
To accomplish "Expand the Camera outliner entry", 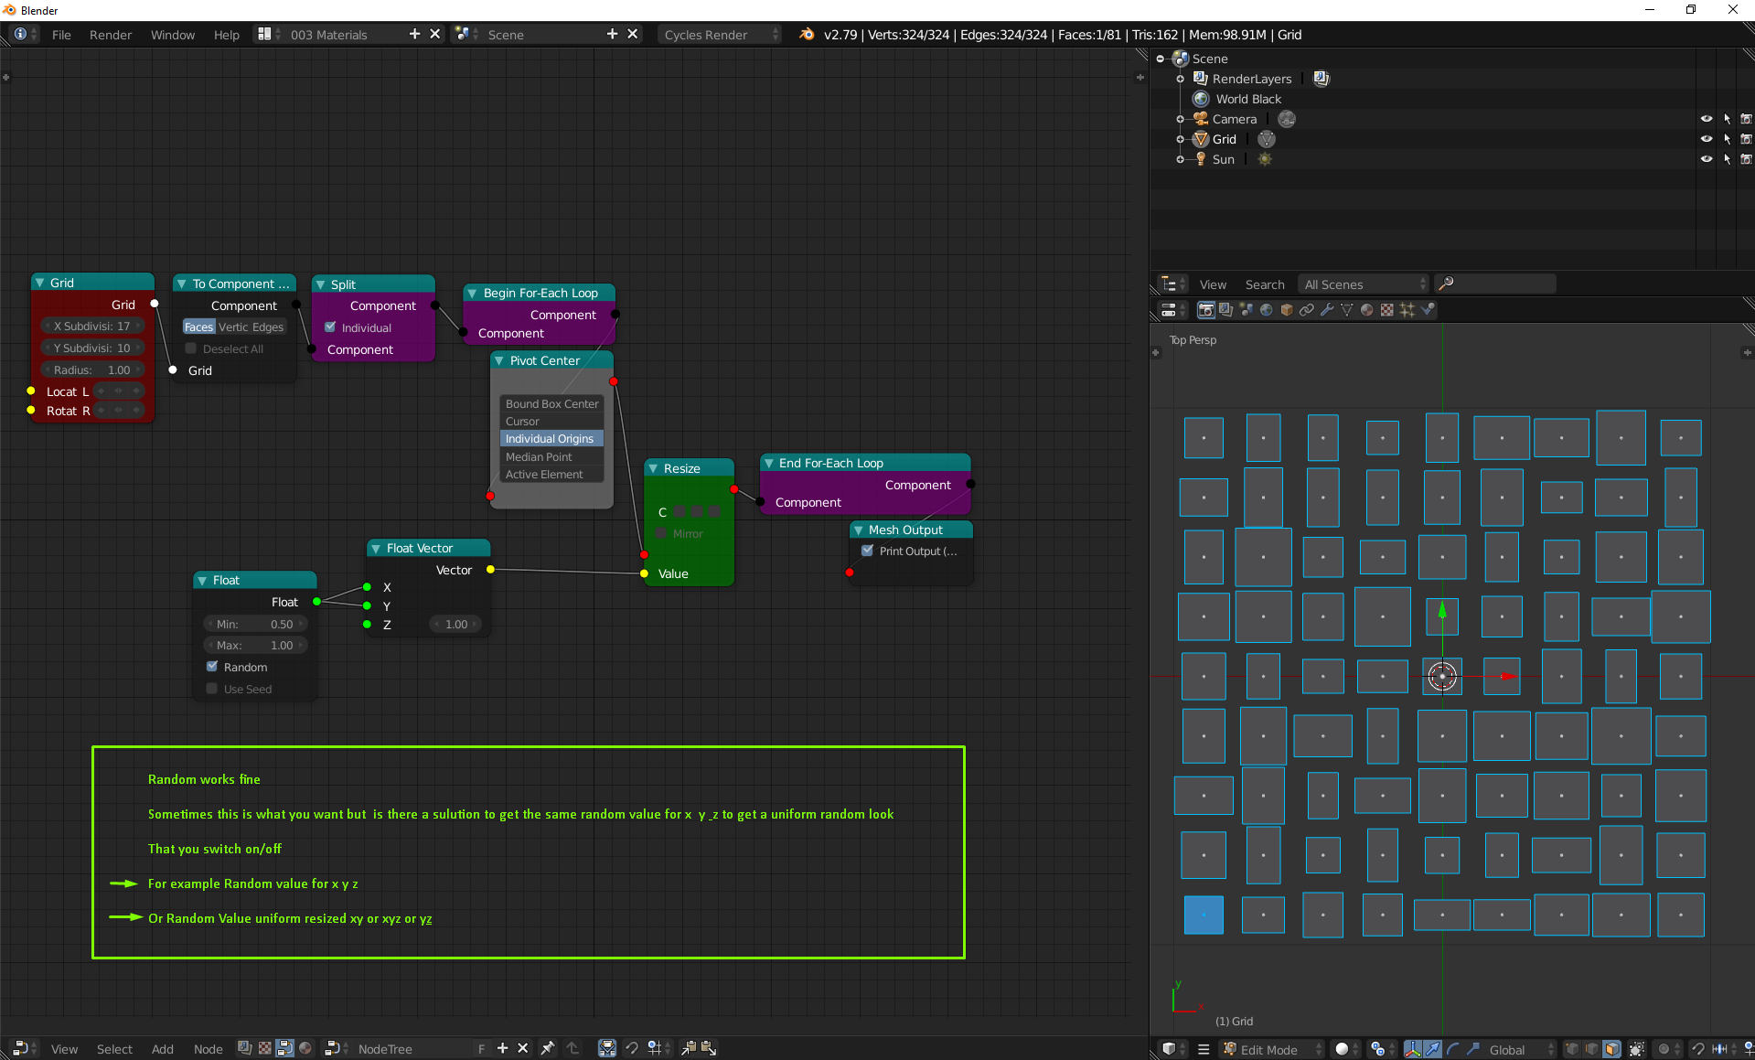I will click(1181, 119).
